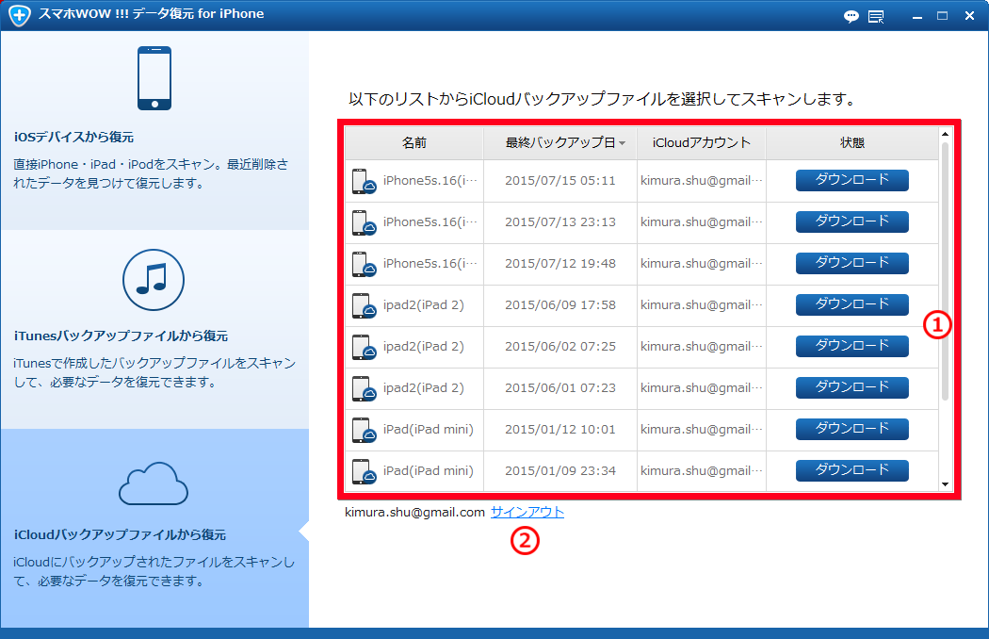989x639 pixels.
Task: Click the 名前 column header
Action: click(414, 141)
